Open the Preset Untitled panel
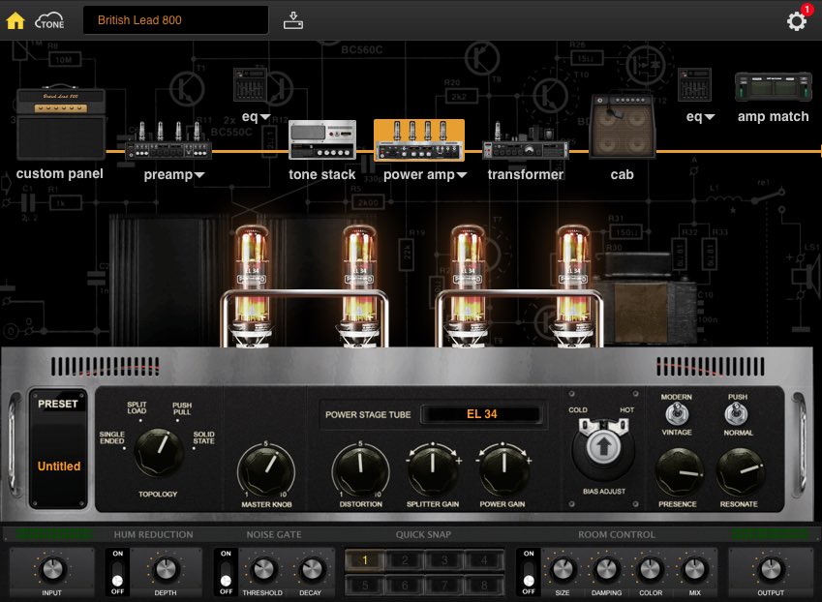Screen dimensions: 822x602 pos(58,448)
